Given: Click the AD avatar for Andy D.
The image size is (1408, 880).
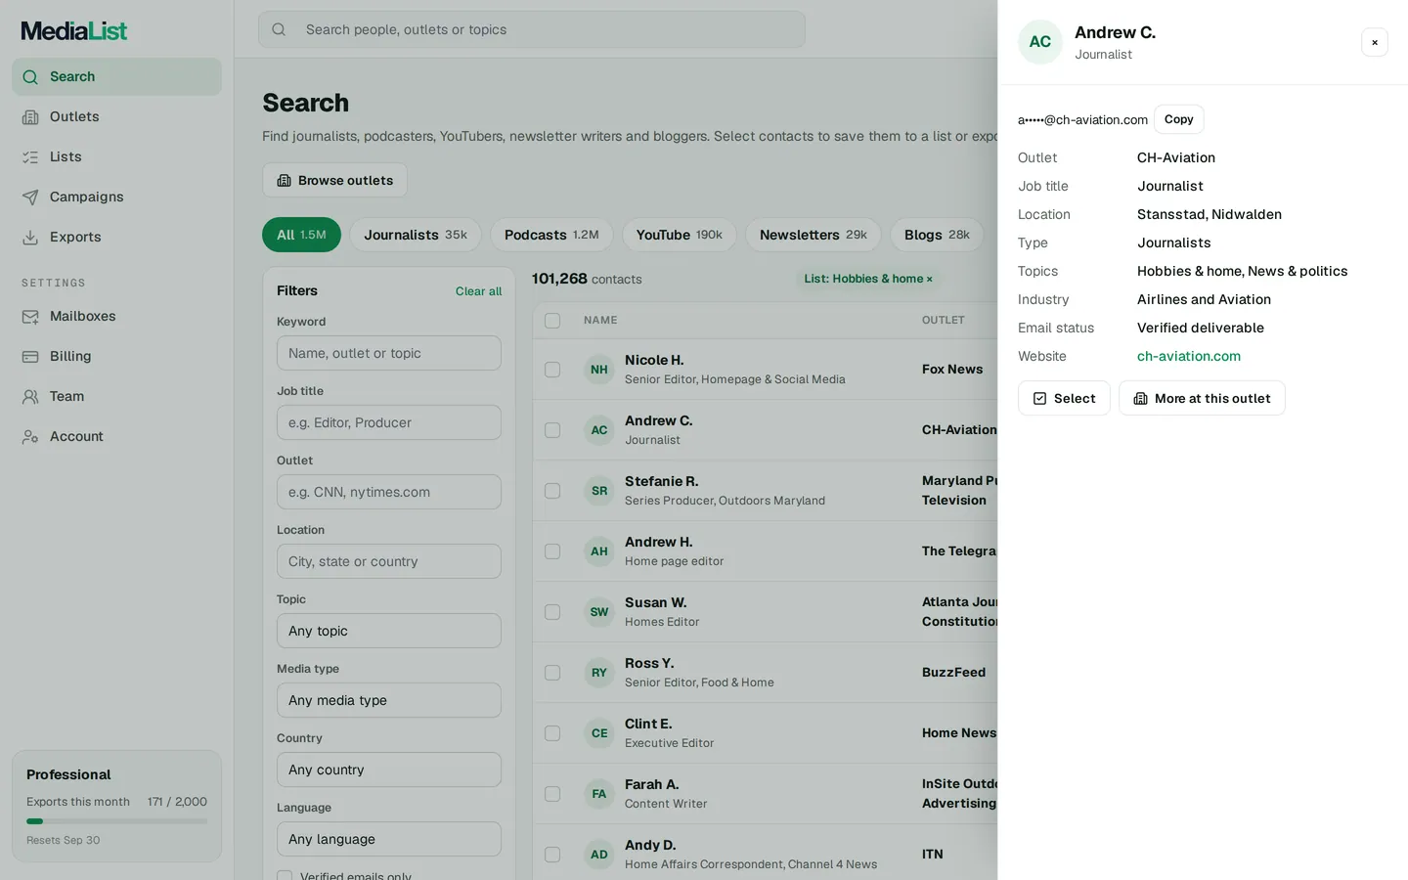Looking at the screenshot, I should 599,855.
